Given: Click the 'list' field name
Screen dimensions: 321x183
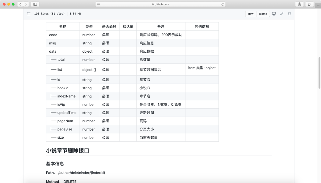Looking at the screenshot, I should (59, 70).
